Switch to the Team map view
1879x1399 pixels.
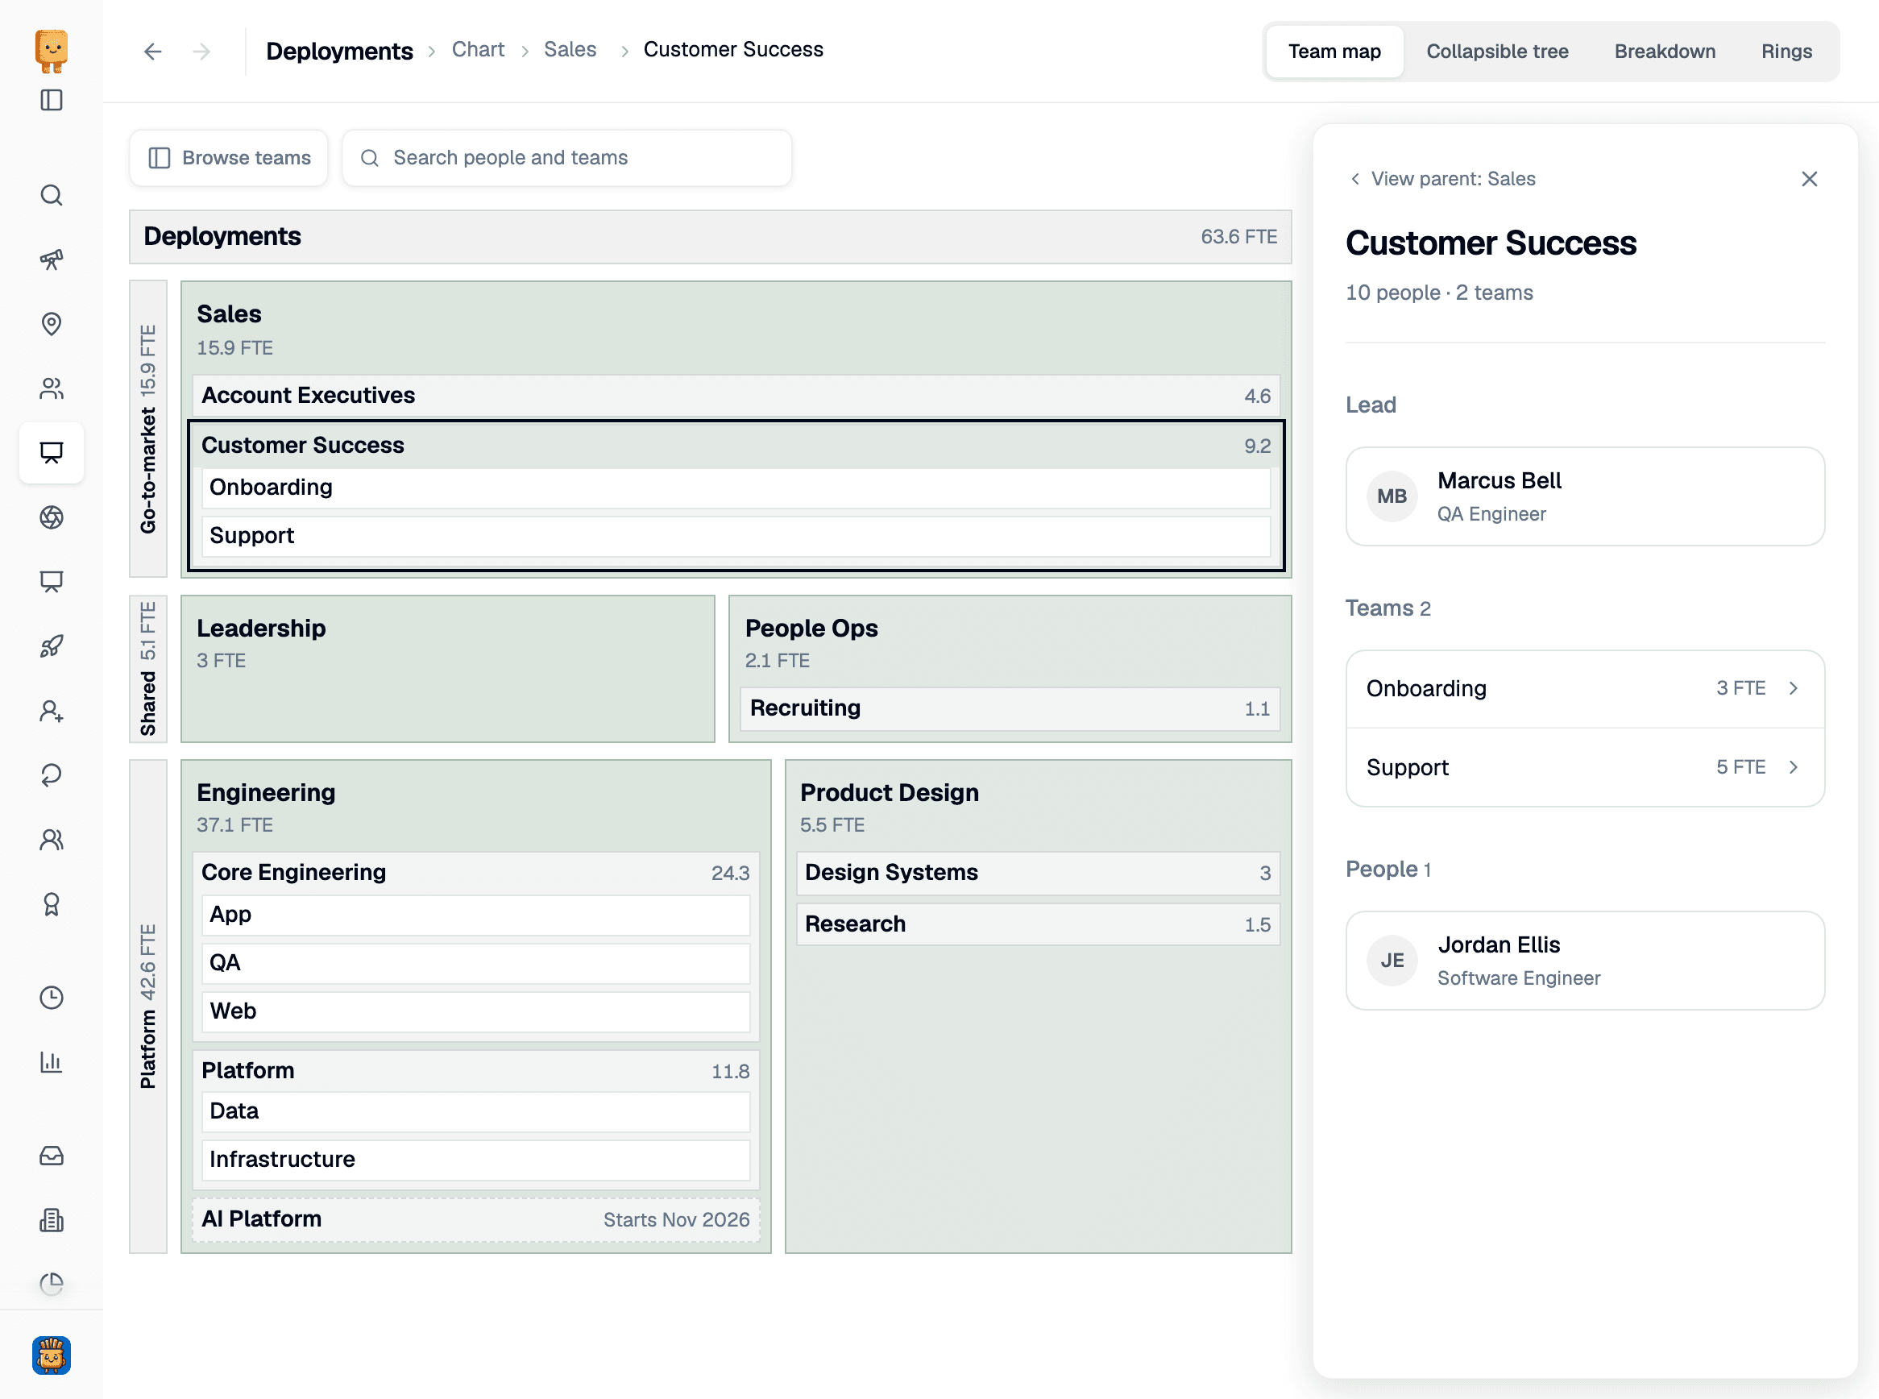click(1334, 52)
